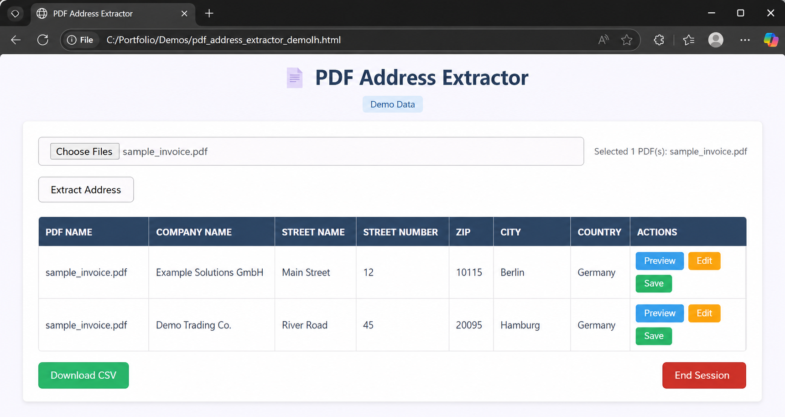This screenshot has height=417, width=785.
Task: Toggle the Read aloud icon in address bar
Action: (603, 40)
